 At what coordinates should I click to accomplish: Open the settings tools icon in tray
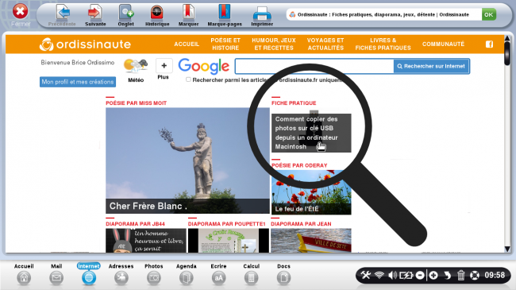click(366, 275)
